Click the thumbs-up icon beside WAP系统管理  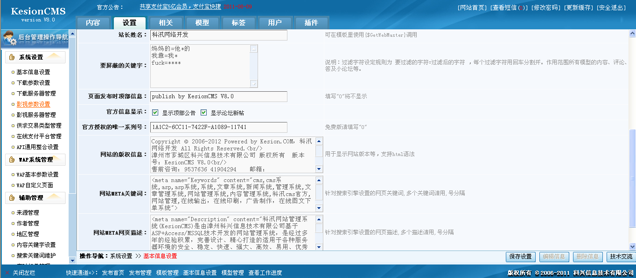click(12, 160)
